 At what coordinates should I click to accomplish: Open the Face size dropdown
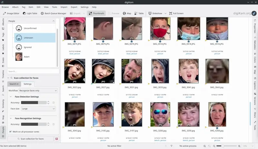click(x=38, y=109)
